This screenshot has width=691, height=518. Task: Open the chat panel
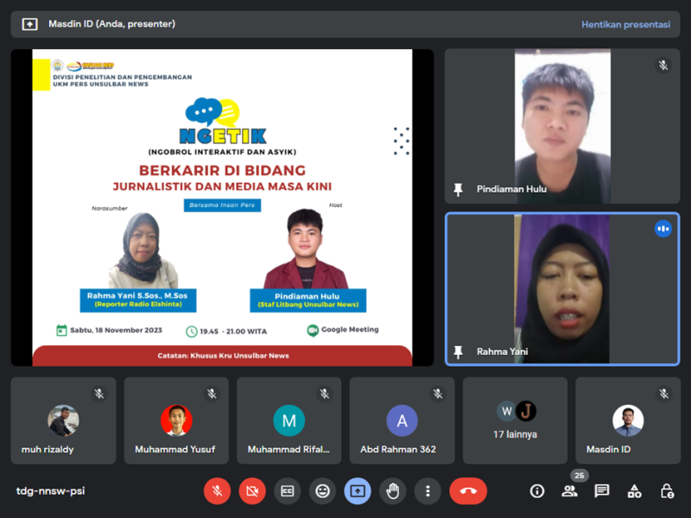(x=602, y=491)
